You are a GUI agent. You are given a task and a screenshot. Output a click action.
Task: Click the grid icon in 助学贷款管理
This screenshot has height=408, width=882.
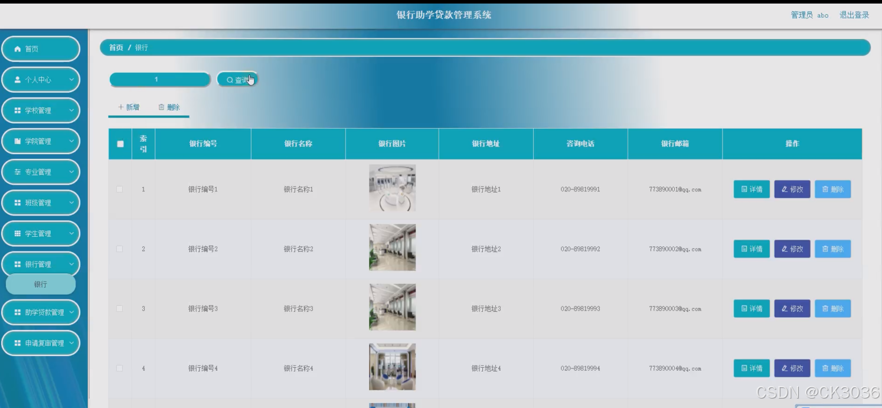click(18, 312)
